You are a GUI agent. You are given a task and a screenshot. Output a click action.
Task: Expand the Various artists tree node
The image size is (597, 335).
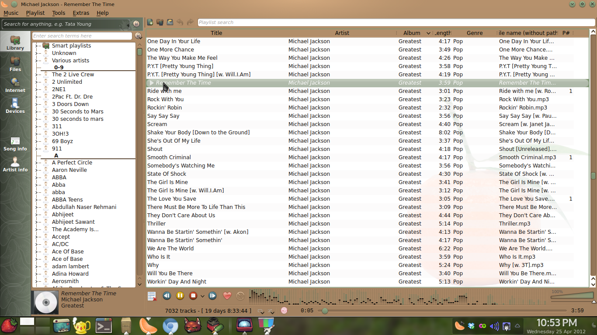[36, 61]
